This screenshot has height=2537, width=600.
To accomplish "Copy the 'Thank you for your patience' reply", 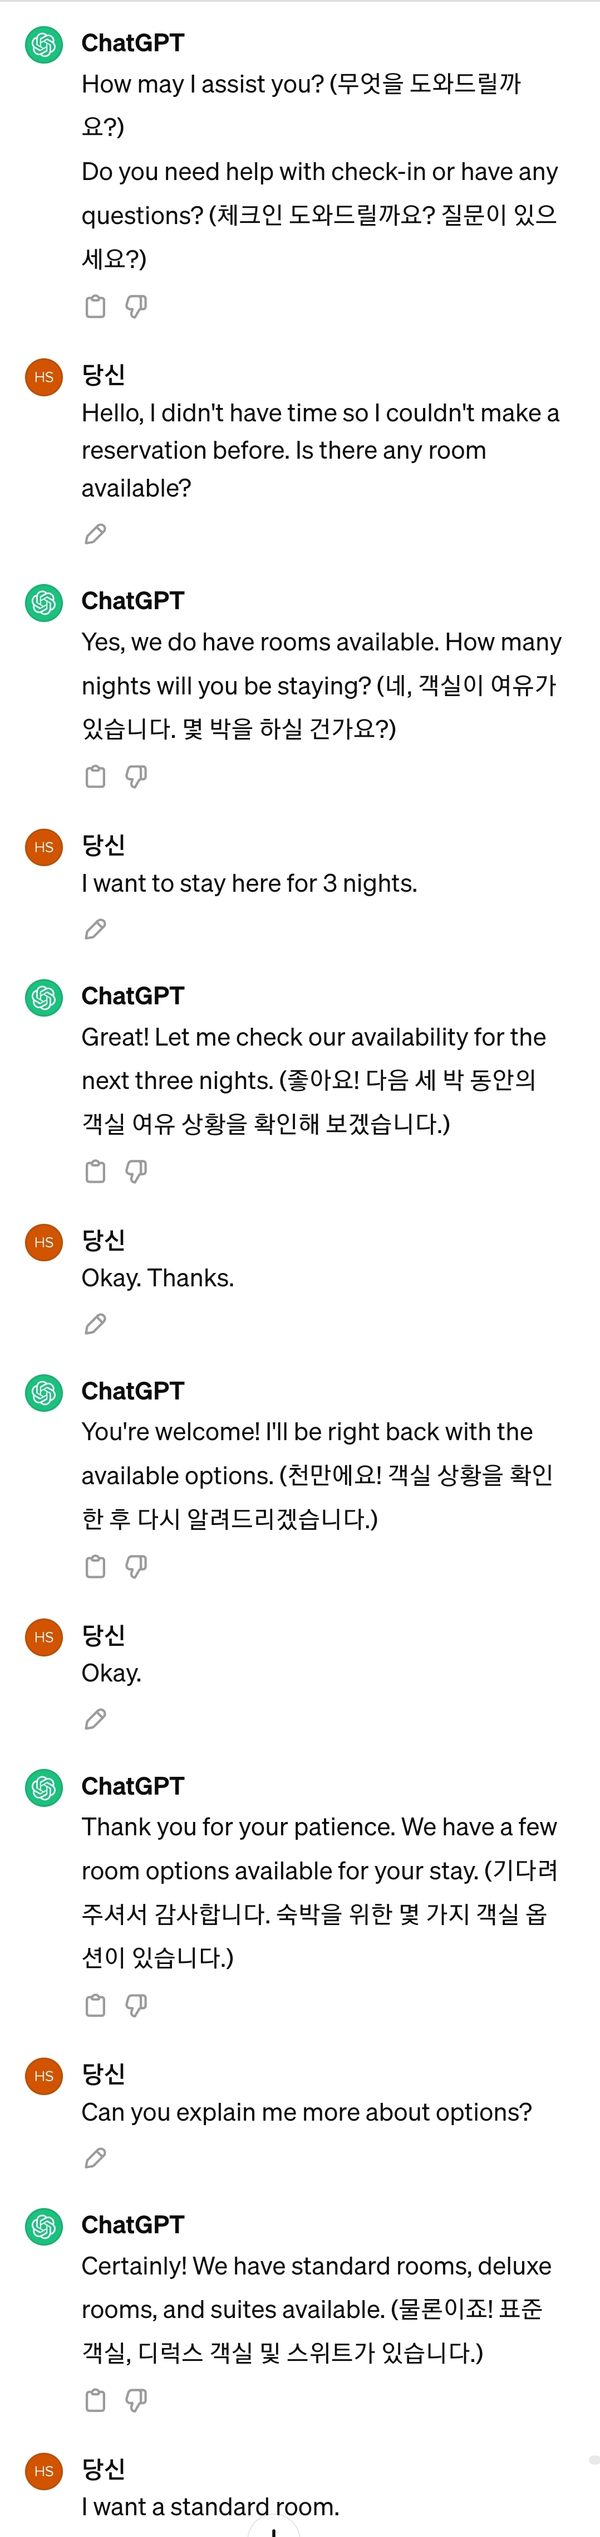I will (95, 2004).
